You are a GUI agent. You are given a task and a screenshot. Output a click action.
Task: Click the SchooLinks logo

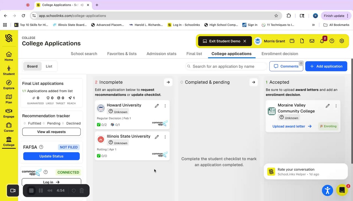9,38
